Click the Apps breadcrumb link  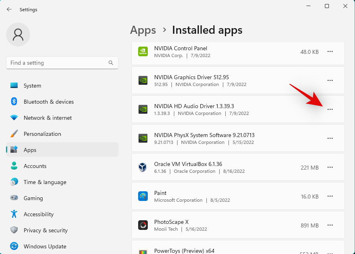pyautogui.click(x=143, y=30)
